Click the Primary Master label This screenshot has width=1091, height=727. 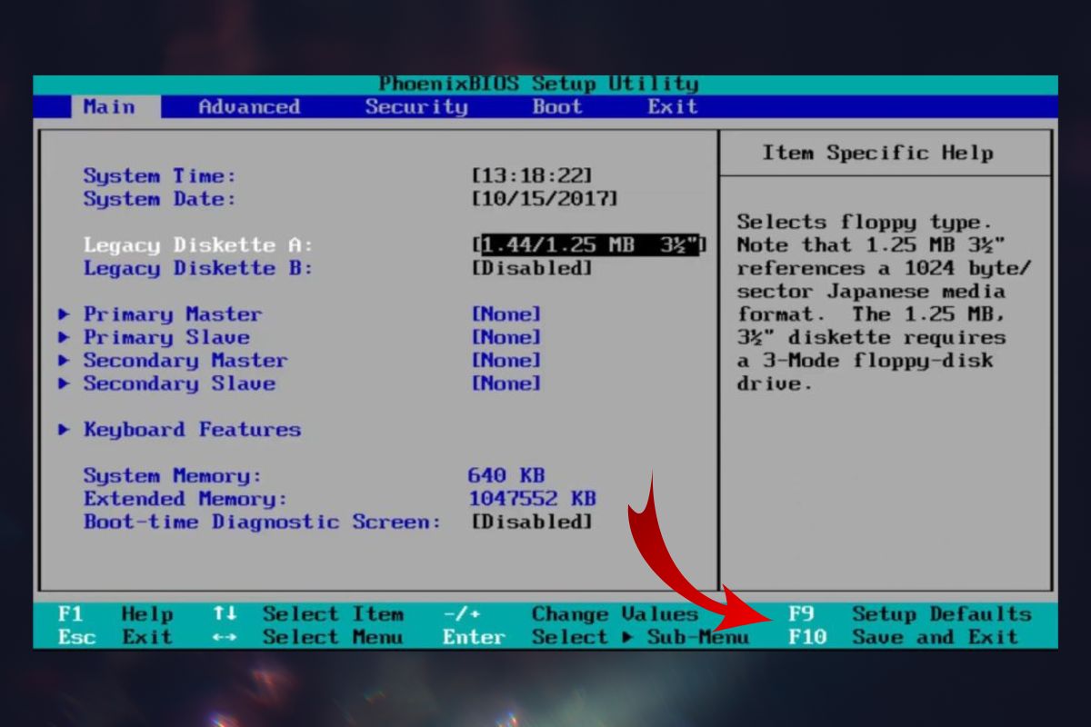(x=173, y=314)
